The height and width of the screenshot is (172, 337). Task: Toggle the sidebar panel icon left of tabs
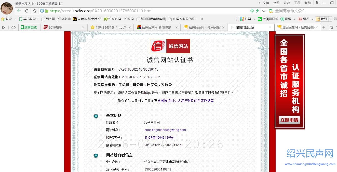(4, 28)
